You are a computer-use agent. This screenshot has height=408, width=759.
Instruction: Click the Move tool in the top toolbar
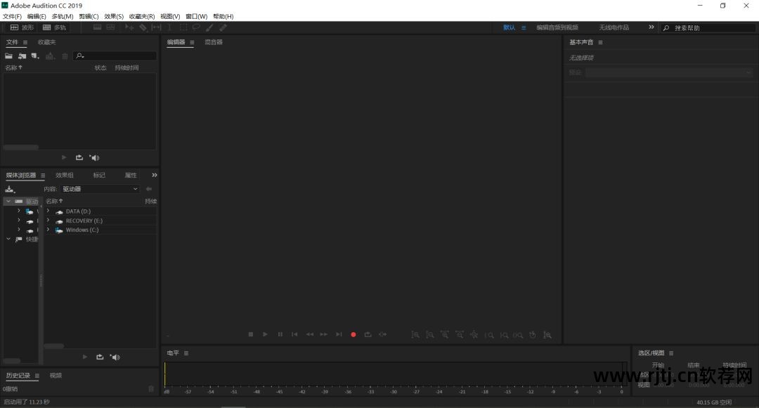coord(129,27)
